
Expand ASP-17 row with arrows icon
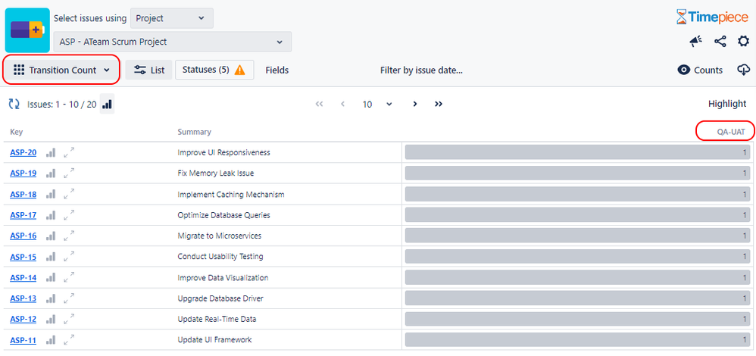pyautogui.click(x=70, y=215)
